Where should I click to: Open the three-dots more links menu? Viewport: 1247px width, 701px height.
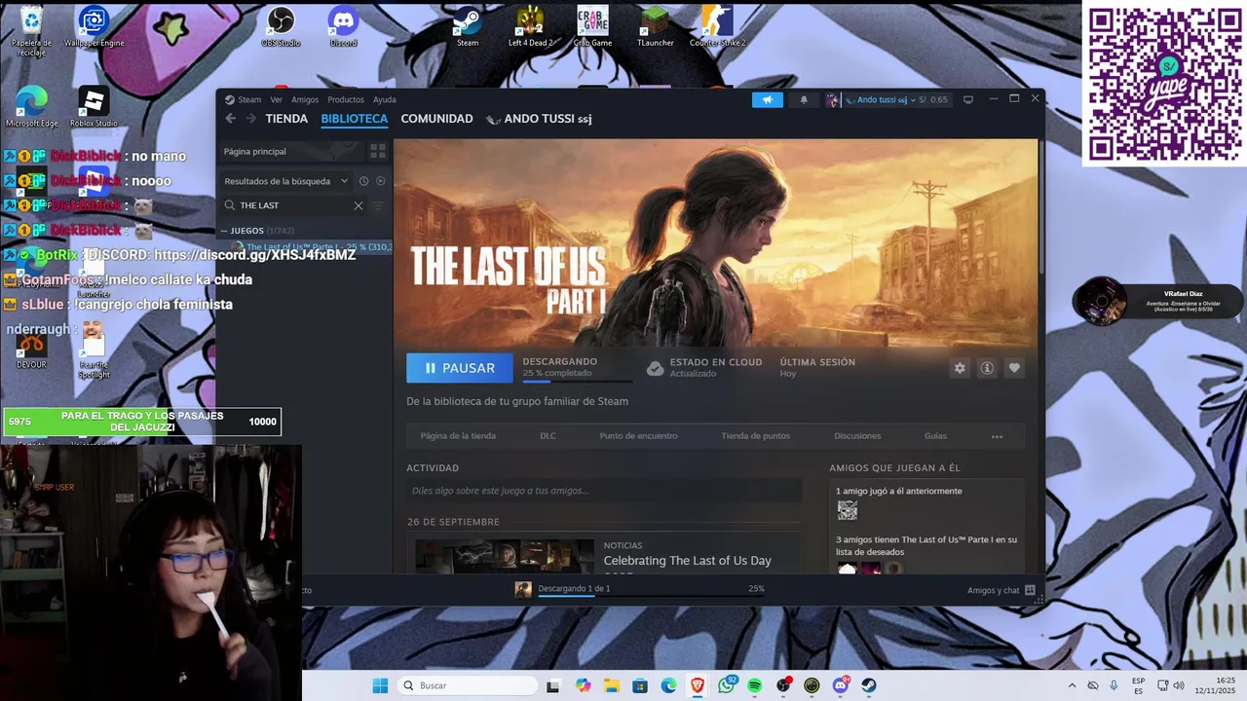pos(997,436)
